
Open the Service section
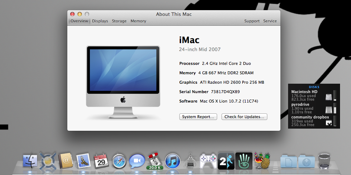coord(270,21)
